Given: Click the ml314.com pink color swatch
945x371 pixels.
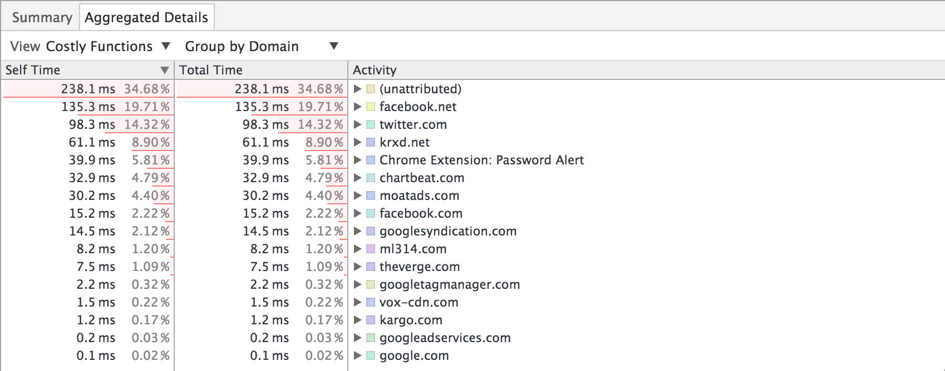Looking at the screenshot, I should point(371,249).
